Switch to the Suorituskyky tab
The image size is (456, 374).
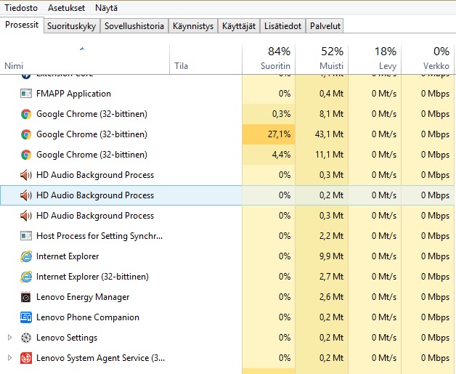coord(70,26)
